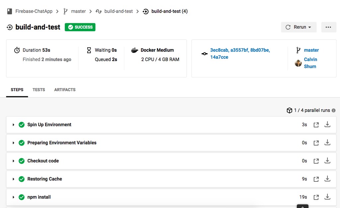
Task: Download the npm install step log
Action: [x=327, y=197]
